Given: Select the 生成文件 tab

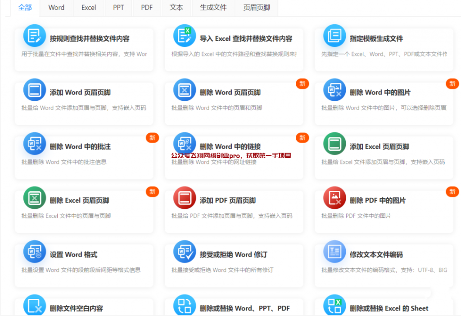Looking at the screenshot, I should tap(213, 8).
